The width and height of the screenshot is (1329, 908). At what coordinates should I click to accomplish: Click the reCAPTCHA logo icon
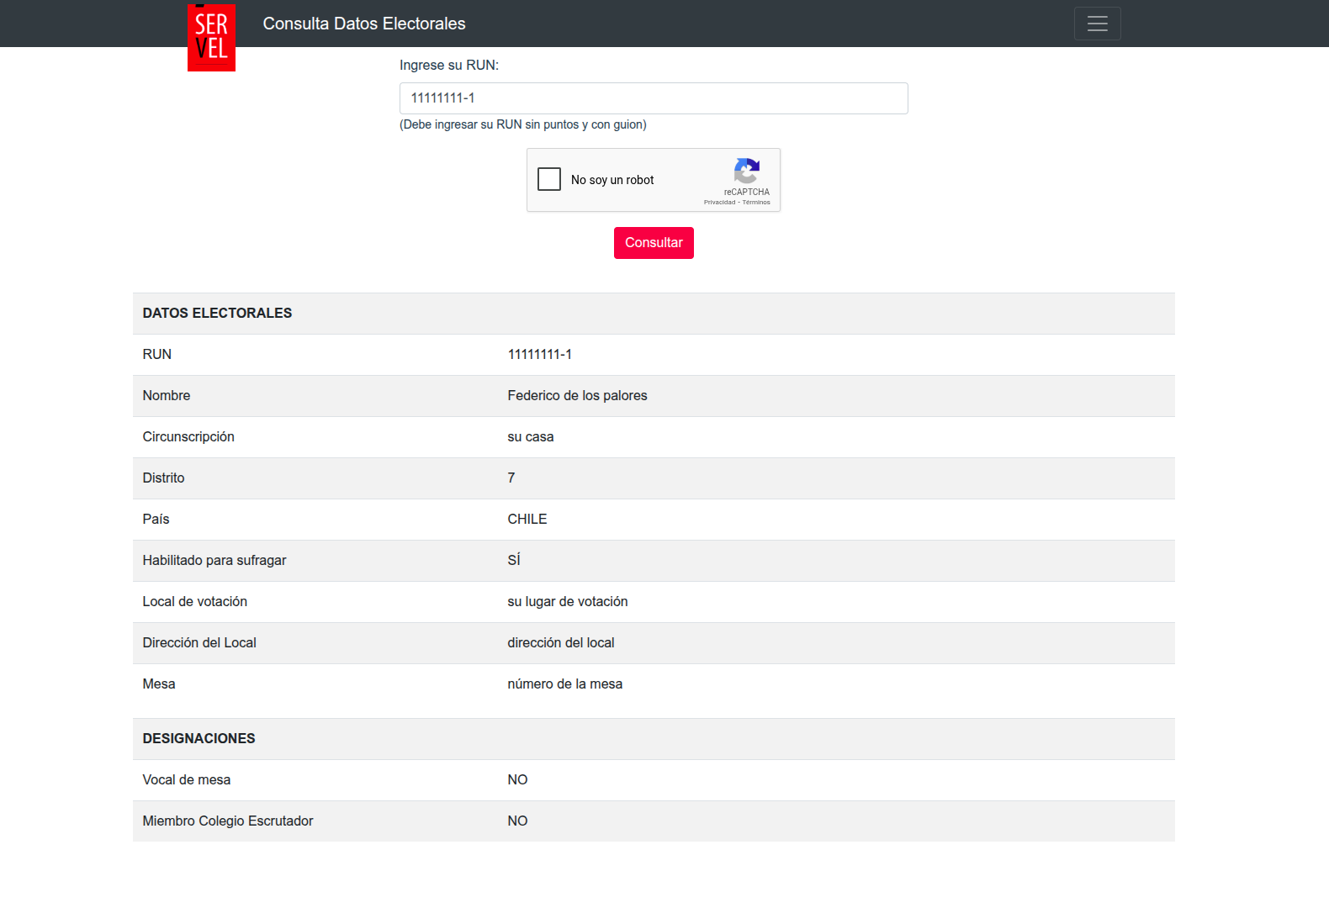click(746, 171)
